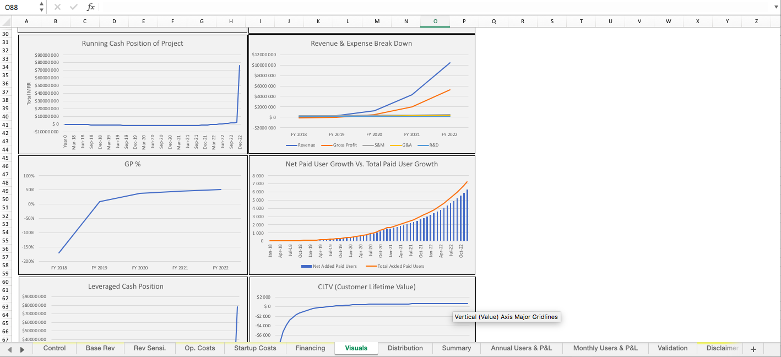Click the sheet navigation left arrow
Viewport: 781px width, 357px height.
[x=10, y=348]
